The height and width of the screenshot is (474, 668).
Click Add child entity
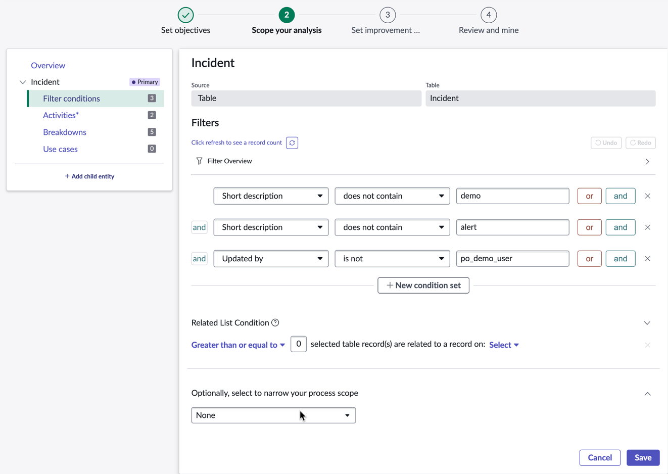pyautogui.click(x=89, y=176)
